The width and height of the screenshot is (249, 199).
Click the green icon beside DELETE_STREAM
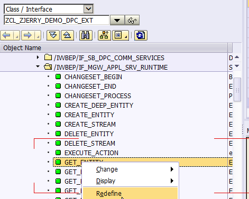[58, 143]
